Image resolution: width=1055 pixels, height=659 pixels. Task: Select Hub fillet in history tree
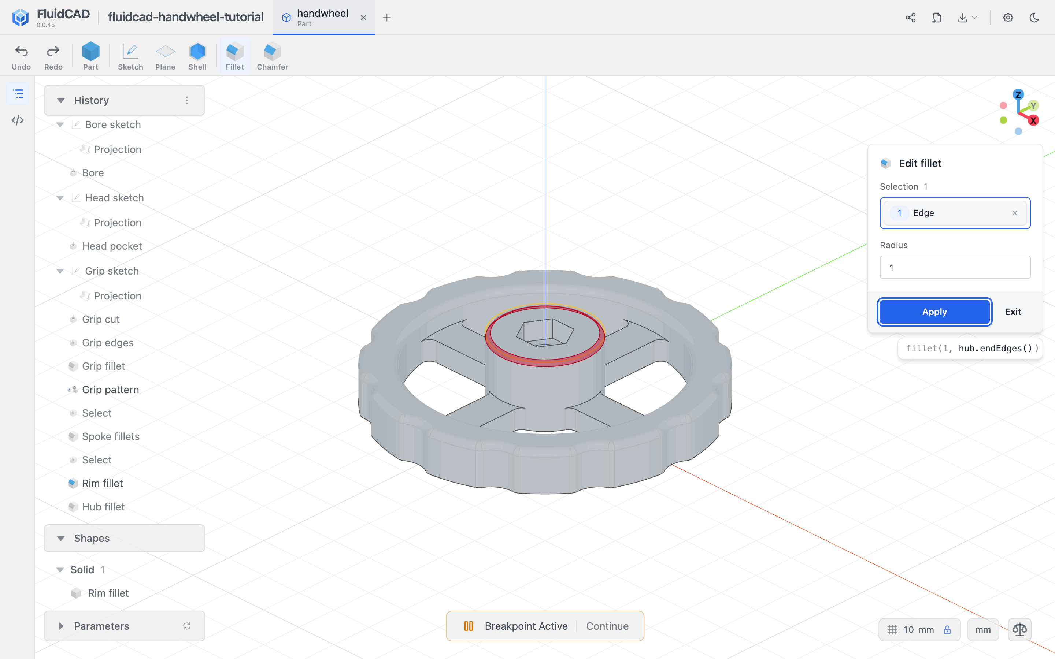[103, 506]
